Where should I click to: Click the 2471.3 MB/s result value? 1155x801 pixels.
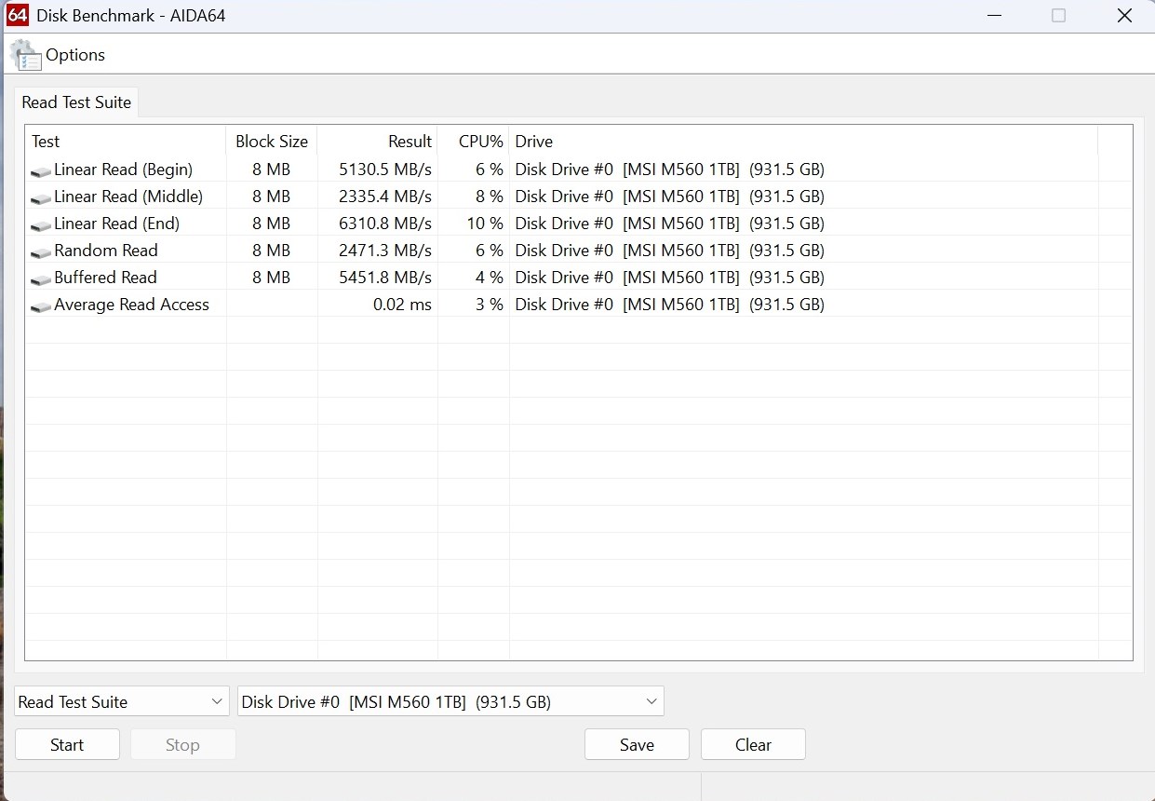pos(385,251)
